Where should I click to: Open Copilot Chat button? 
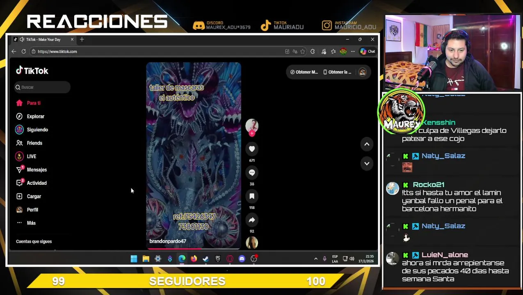tap(368, 52)
